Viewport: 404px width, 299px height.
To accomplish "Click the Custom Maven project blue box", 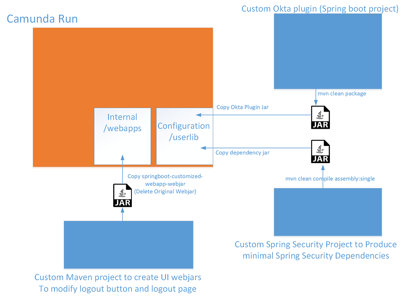I will tap(128, 244).
